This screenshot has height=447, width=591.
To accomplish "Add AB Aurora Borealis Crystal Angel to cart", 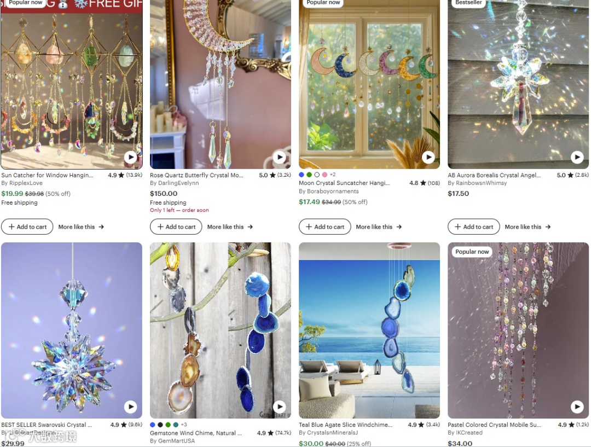I will click(474, 227).
